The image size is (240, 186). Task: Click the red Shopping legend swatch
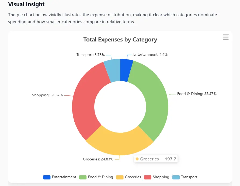click(x=148, y=177)
